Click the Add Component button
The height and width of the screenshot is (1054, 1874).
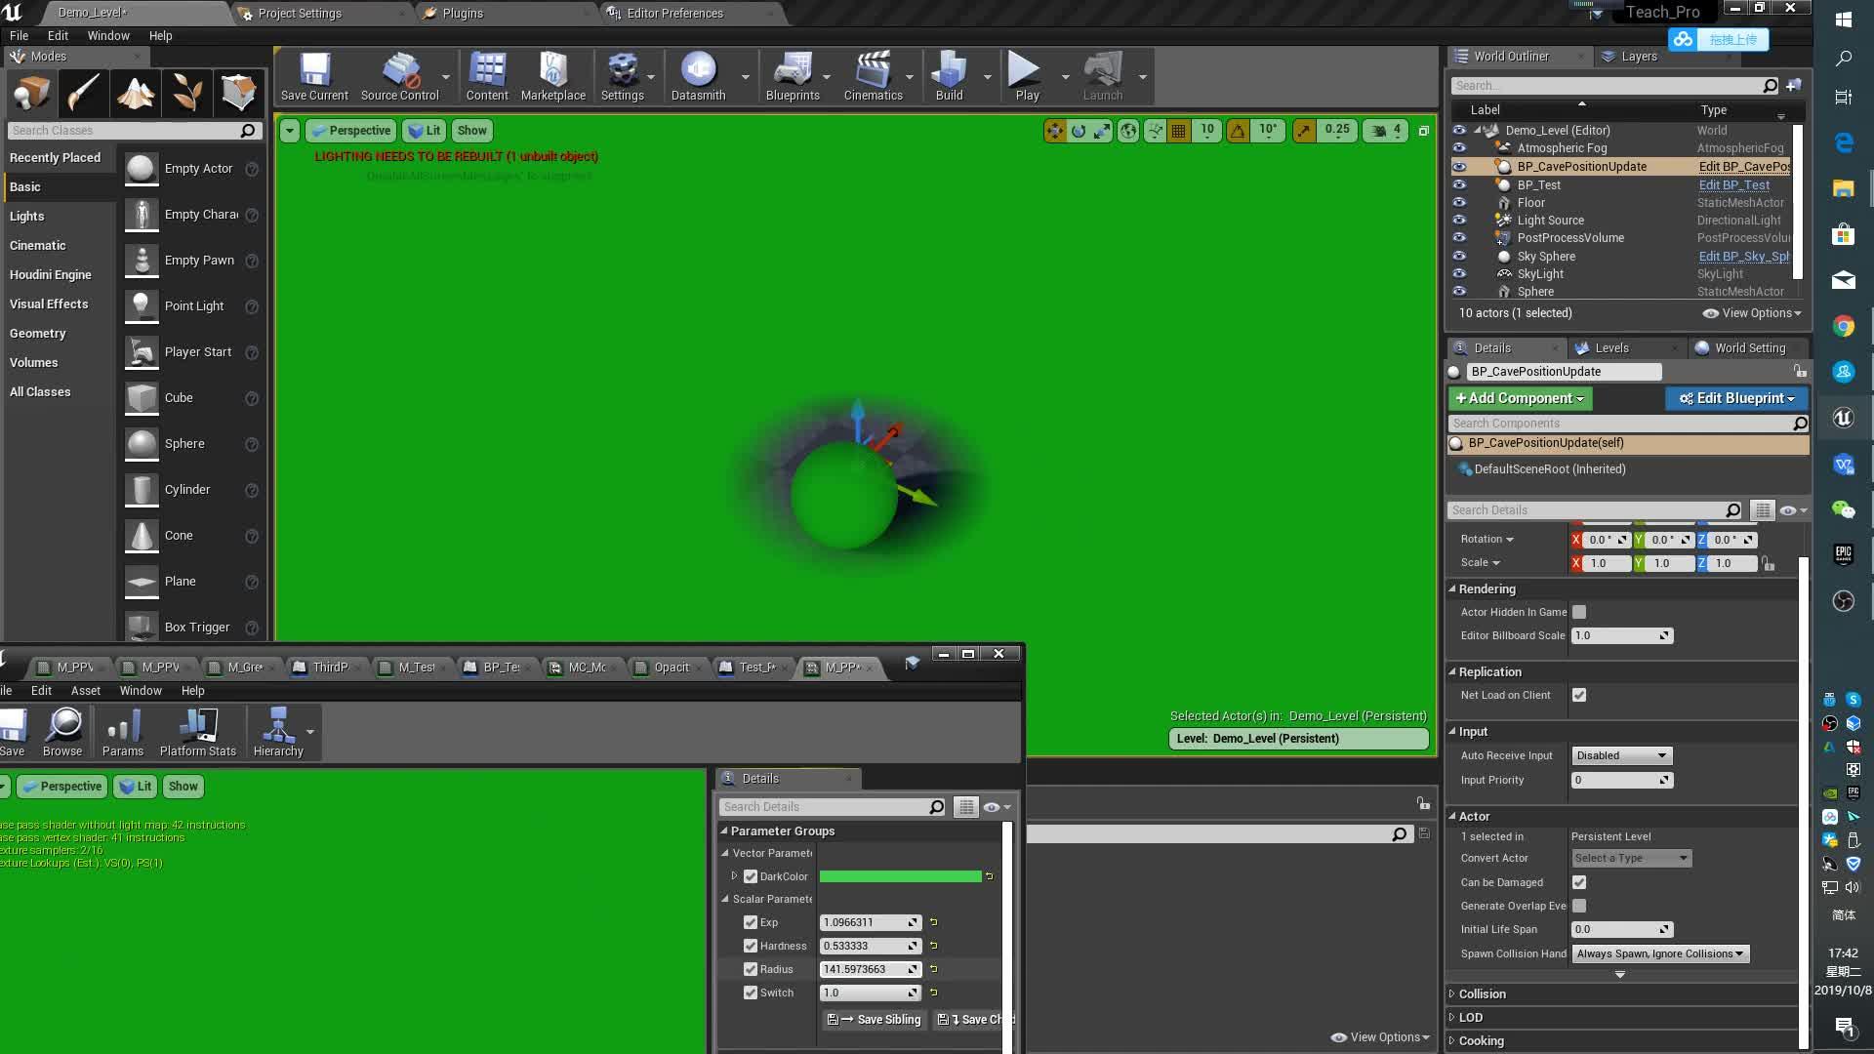point(1519,398)
